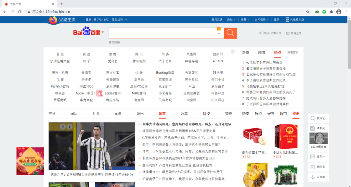
Task: Click the Gai被爆吸毒 sidebar thumbnail
Action: pyautogui.click(x=318, y=138)
